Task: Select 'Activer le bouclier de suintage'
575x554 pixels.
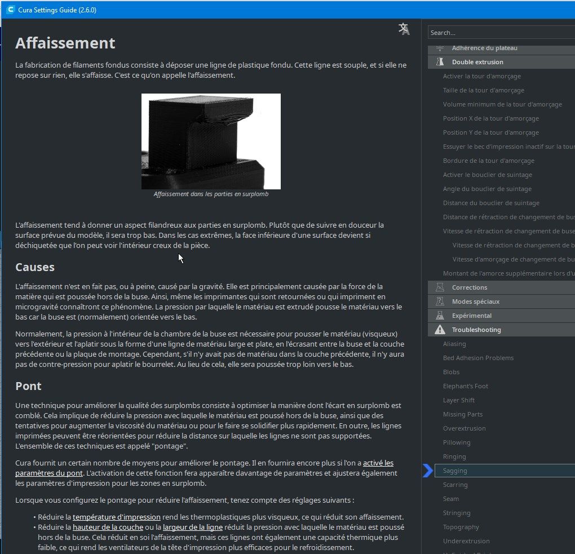Action: 488,175
